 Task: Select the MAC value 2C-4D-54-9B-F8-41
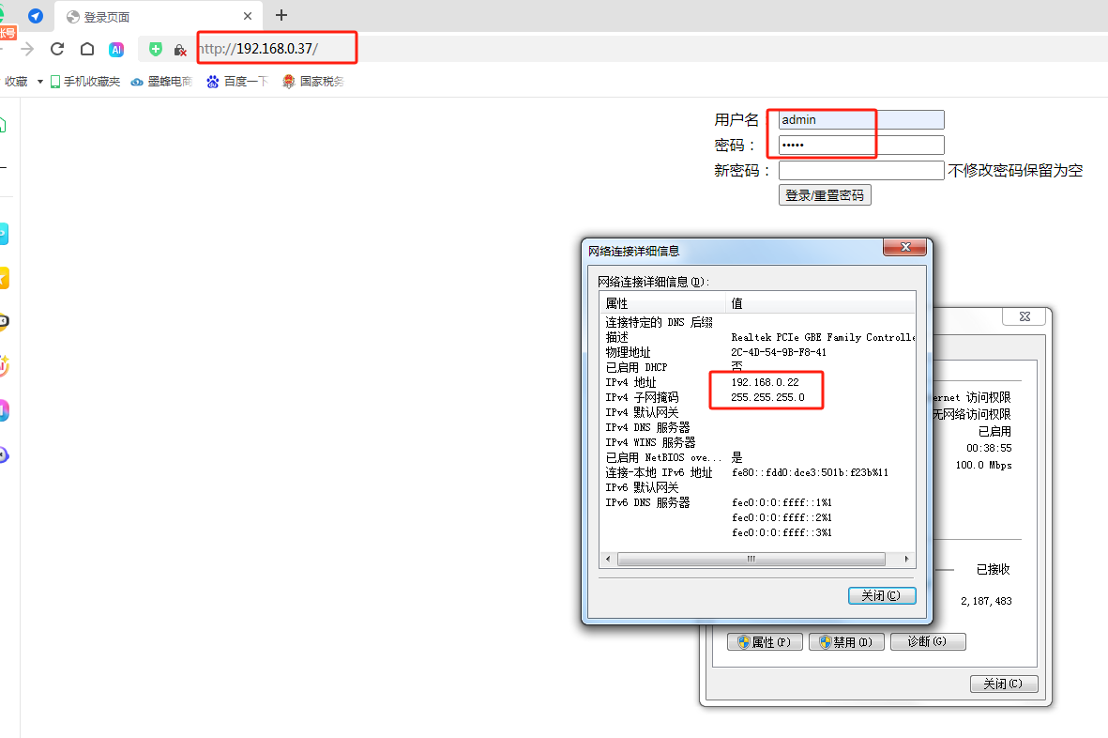tap(779, 352)
